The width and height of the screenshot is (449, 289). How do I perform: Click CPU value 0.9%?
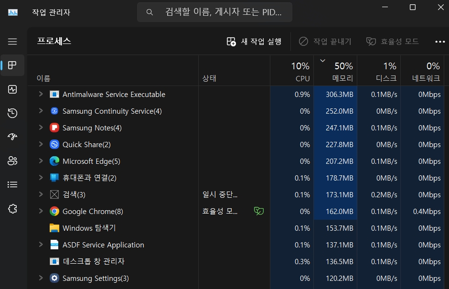(302, 94)
